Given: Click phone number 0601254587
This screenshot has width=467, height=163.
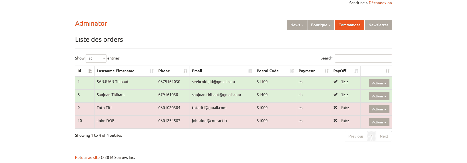Looking at the screenshot, I should [169, 121].
